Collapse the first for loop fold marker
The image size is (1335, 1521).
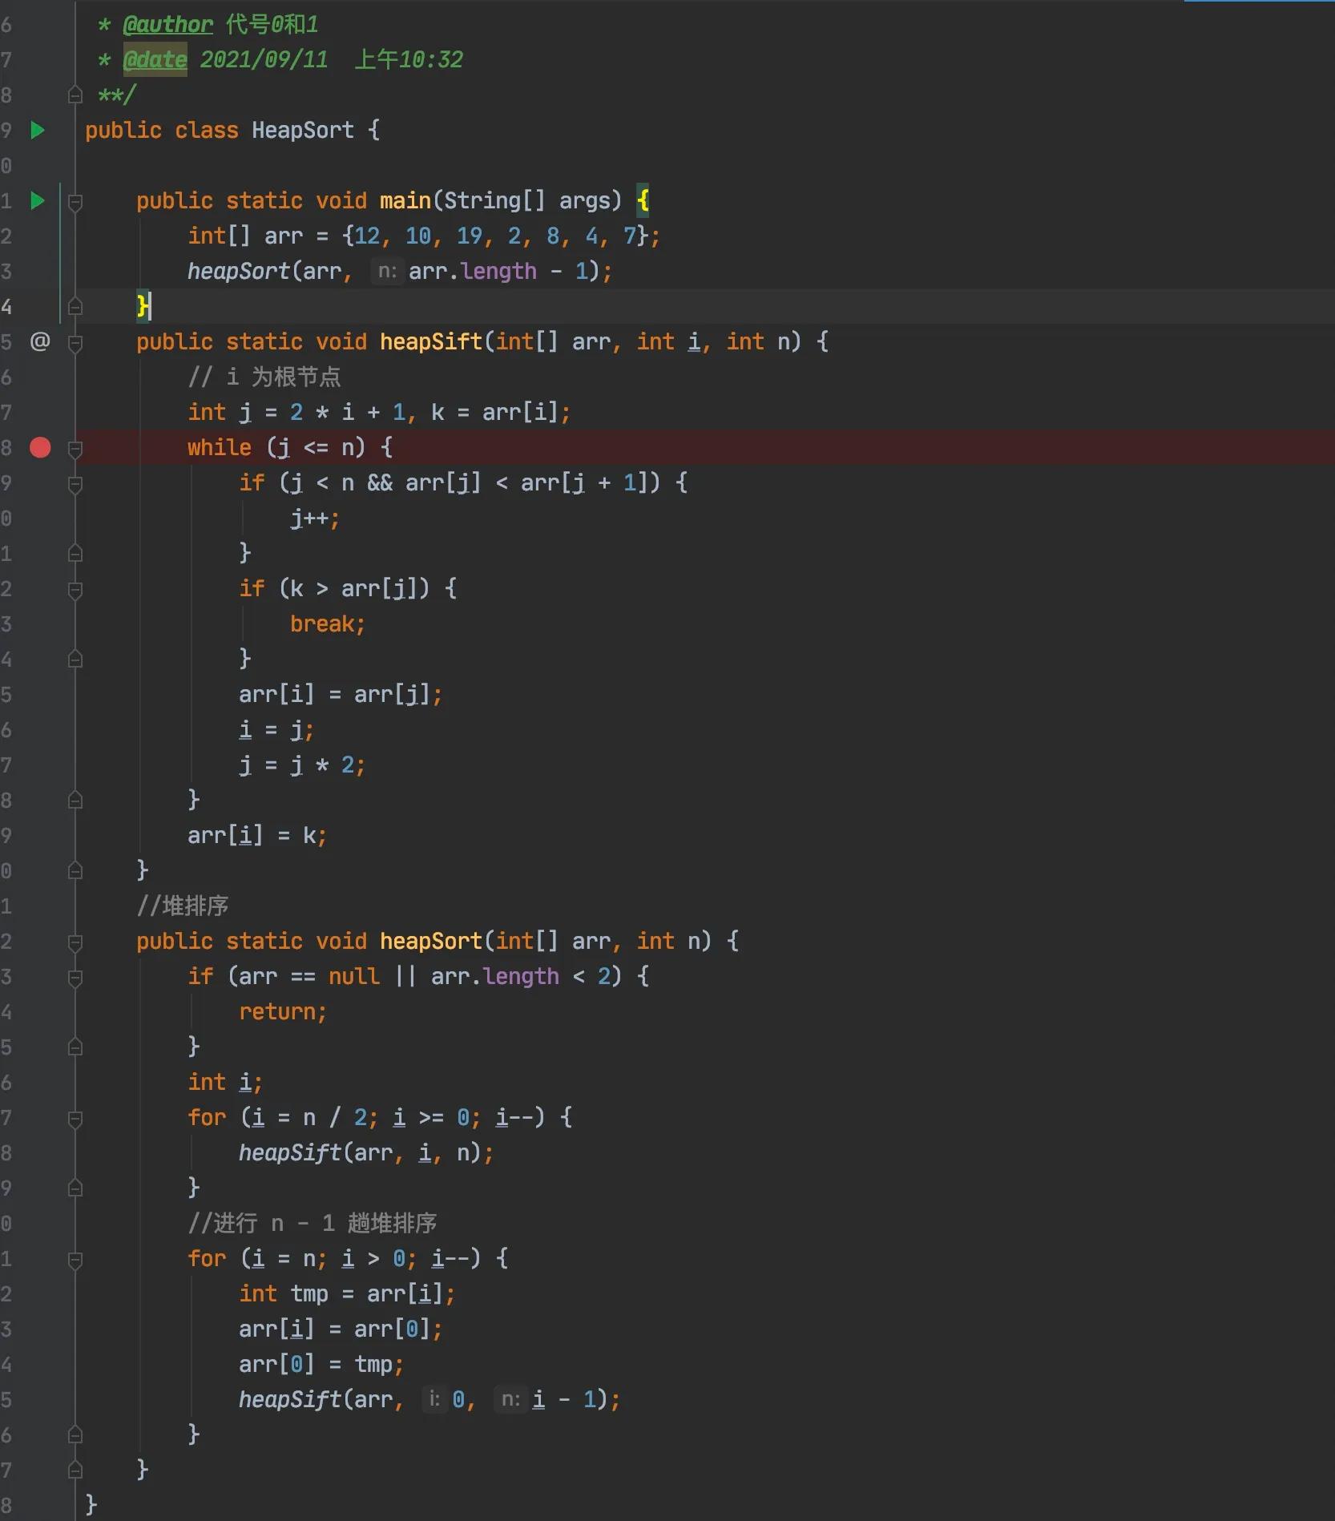click(x=75, y=1119)
